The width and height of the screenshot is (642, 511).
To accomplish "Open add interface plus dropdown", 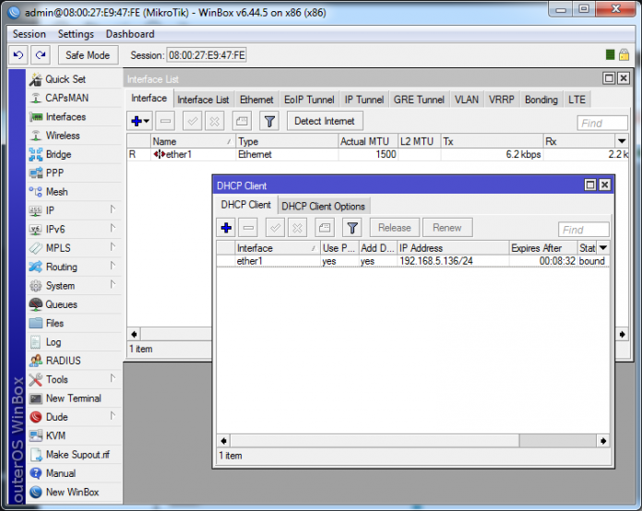I will pyautogui.click(x=139, y=121).
